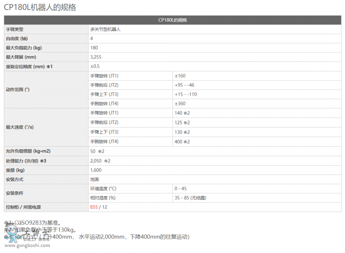Click the value "3,255" for 最大臂展
Screen dimensions: 345x253
(96, 57)
